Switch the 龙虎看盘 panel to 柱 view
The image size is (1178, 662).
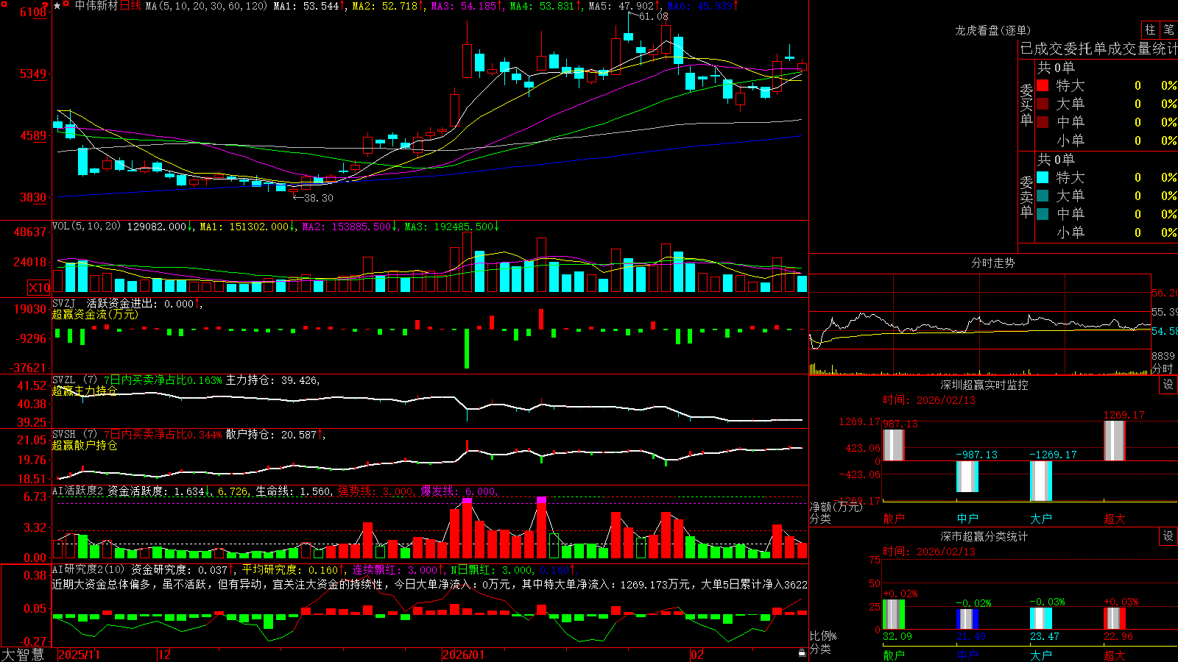(x=1150, y=29)
